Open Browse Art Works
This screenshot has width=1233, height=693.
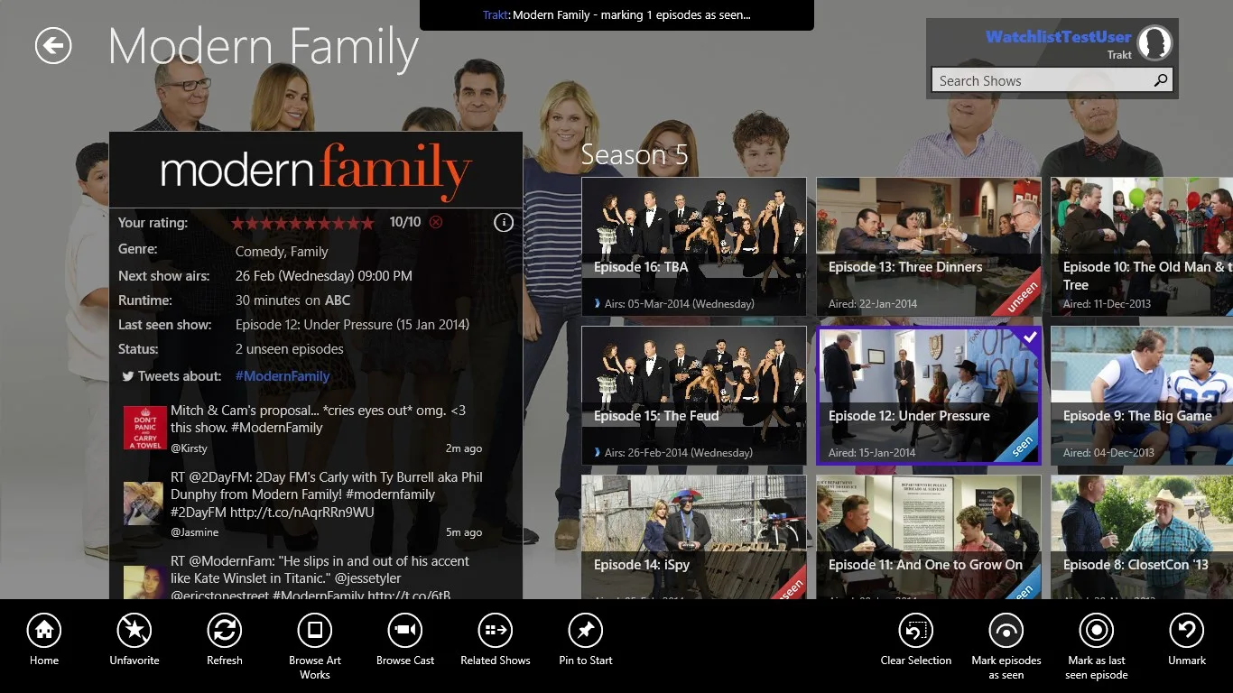[315, 630]
